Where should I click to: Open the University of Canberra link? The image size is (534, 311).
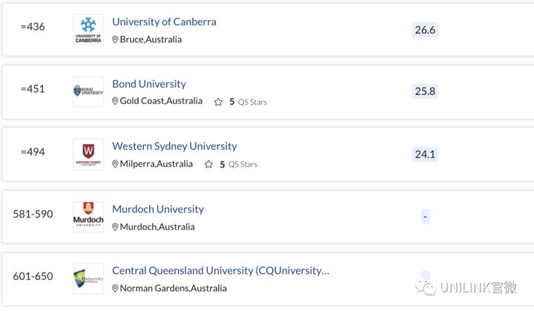tap(164, 22)
